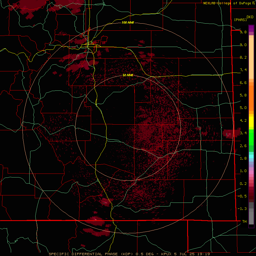This screenshot has width=256, height=256.
Task: Pick the cyan color bar segment
Action: [x=251, y=156]
